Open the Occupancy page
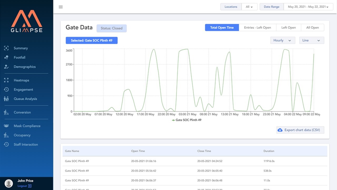 [22, 135]
